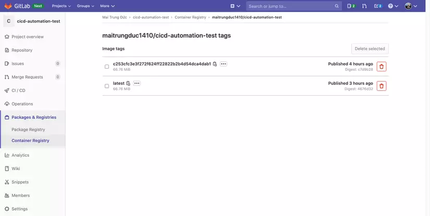The image size is (430, 216).
Task: Open the Merge Requests section
Action: coord(27,77)
